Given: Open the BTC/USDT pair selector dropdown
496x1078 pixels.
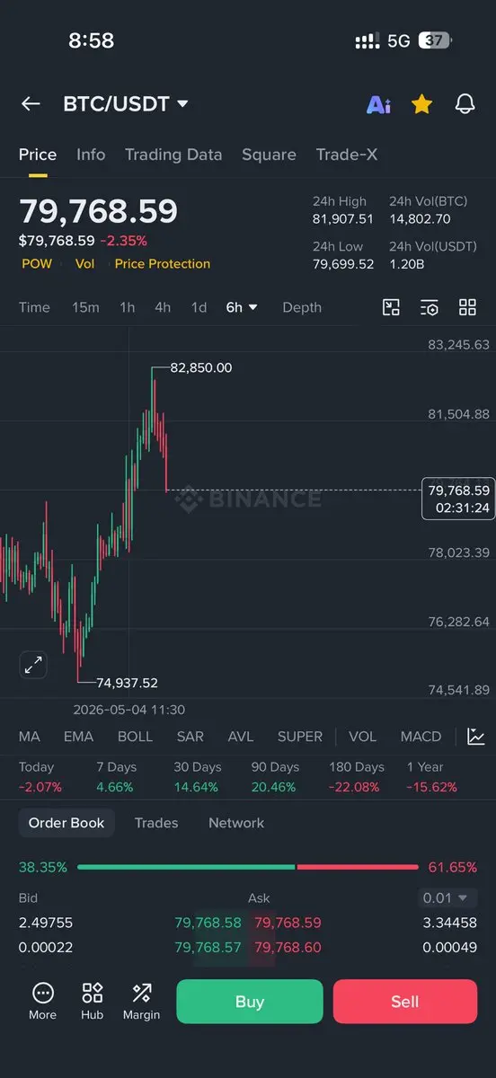Looking at the screenshot, I should (x=126, y=104).
